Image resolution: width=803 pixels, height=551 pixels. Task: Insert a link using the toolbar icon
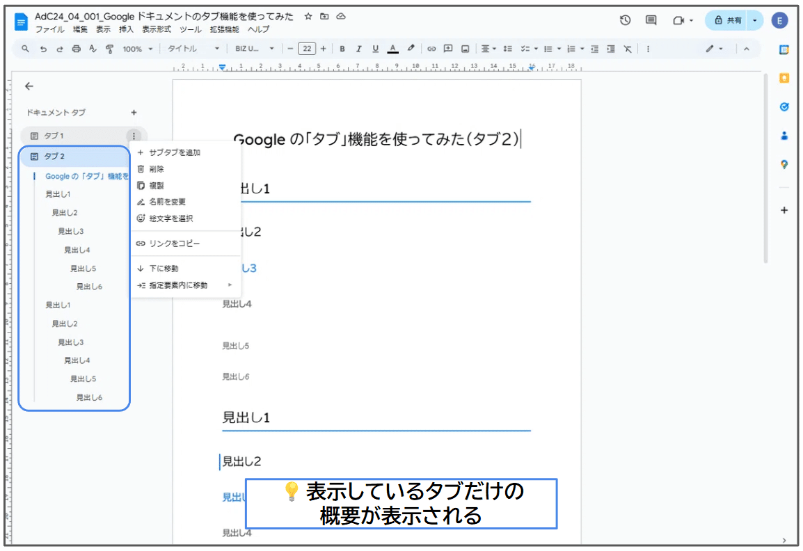pos(431,48)
